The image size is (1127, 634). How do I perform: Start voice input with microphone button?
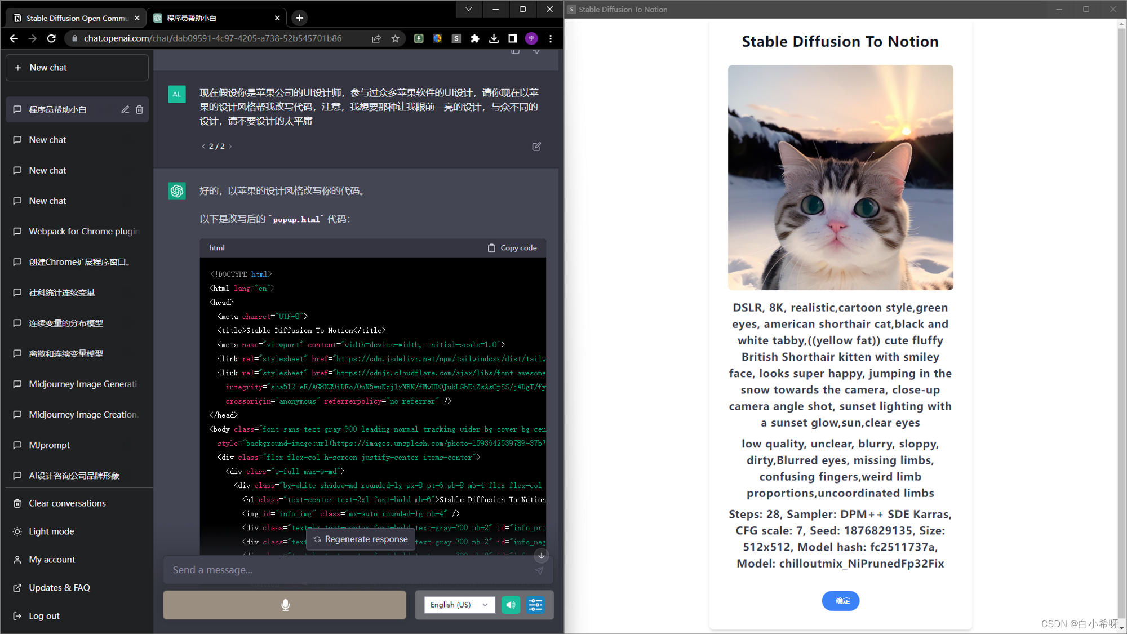tap(285, 605)
